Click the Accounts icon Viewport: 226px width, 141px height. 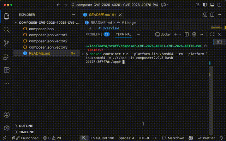6,115
